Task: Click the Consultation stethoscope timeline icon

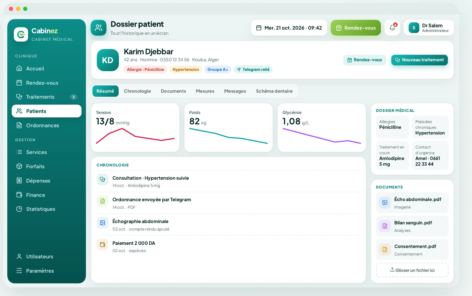Action: point(102,179)
